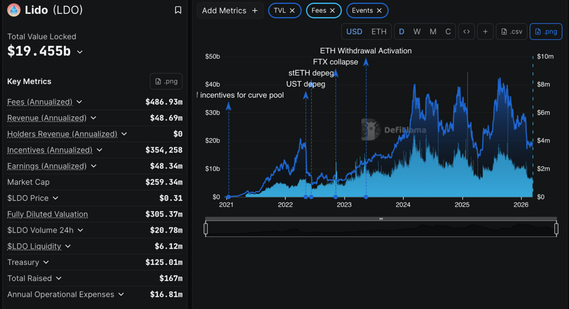Viewport: 569px width, 309px height.
Task: Remove the Fees metric chip
Action: [x=332, y=10]
